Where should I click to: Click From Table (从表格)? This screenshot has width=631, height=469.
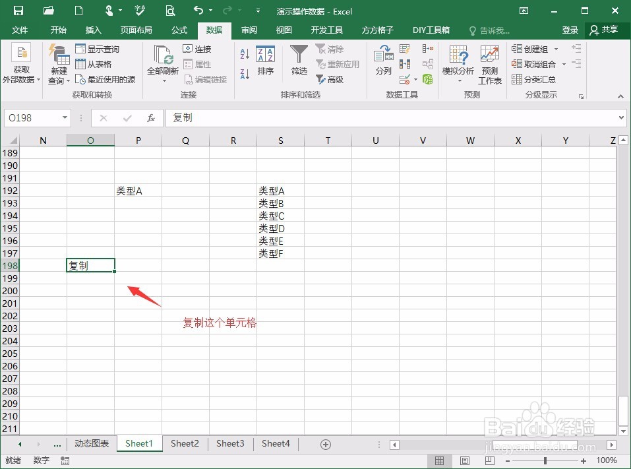click(x=94, y=64)
